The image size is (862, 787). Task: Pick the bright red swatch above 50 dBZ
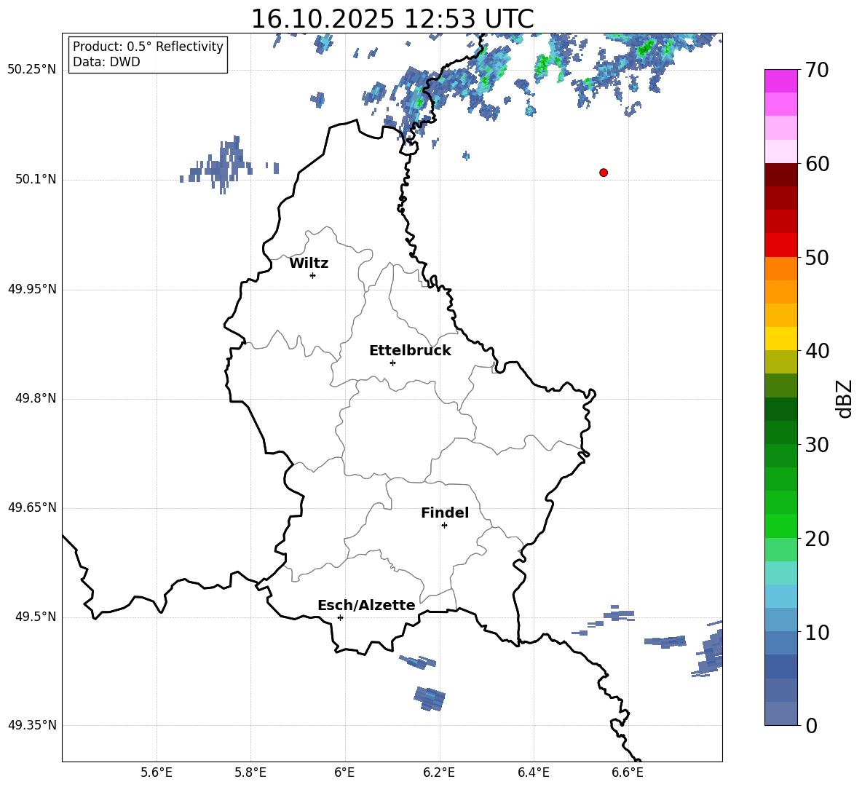point(781,245)
